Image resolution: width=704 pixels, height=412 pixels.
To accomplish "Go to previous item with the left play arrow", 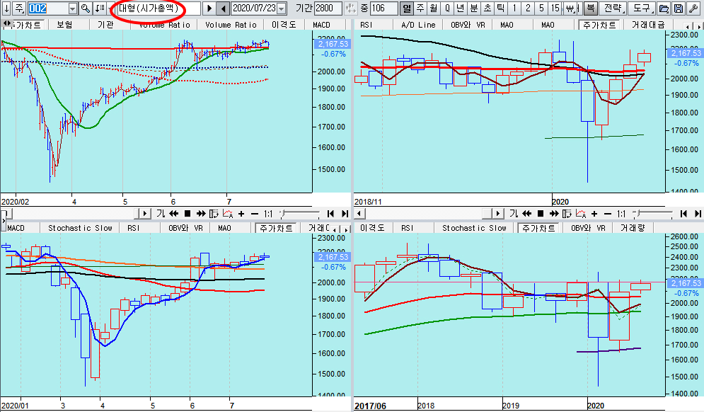I will [223, 8].
